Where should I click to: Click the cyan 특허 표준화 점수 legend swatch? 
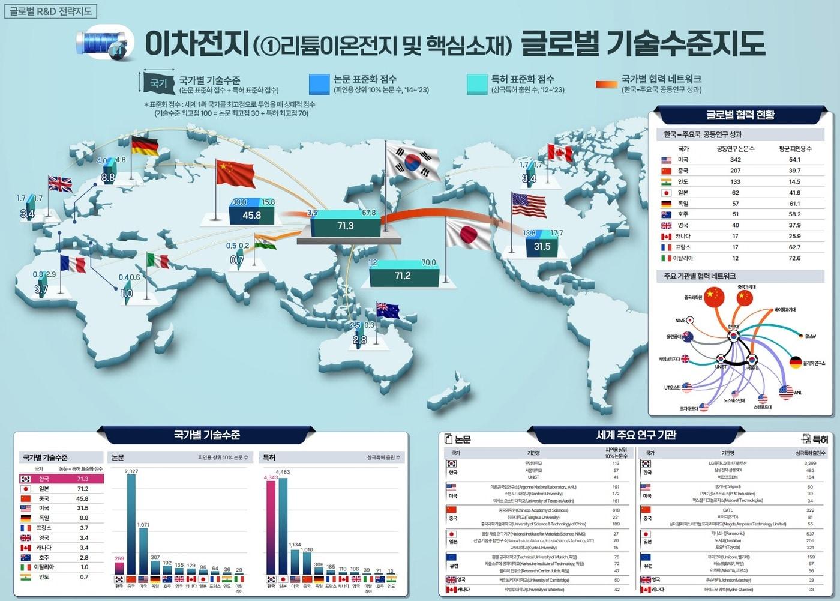click(x=477, y=85)
